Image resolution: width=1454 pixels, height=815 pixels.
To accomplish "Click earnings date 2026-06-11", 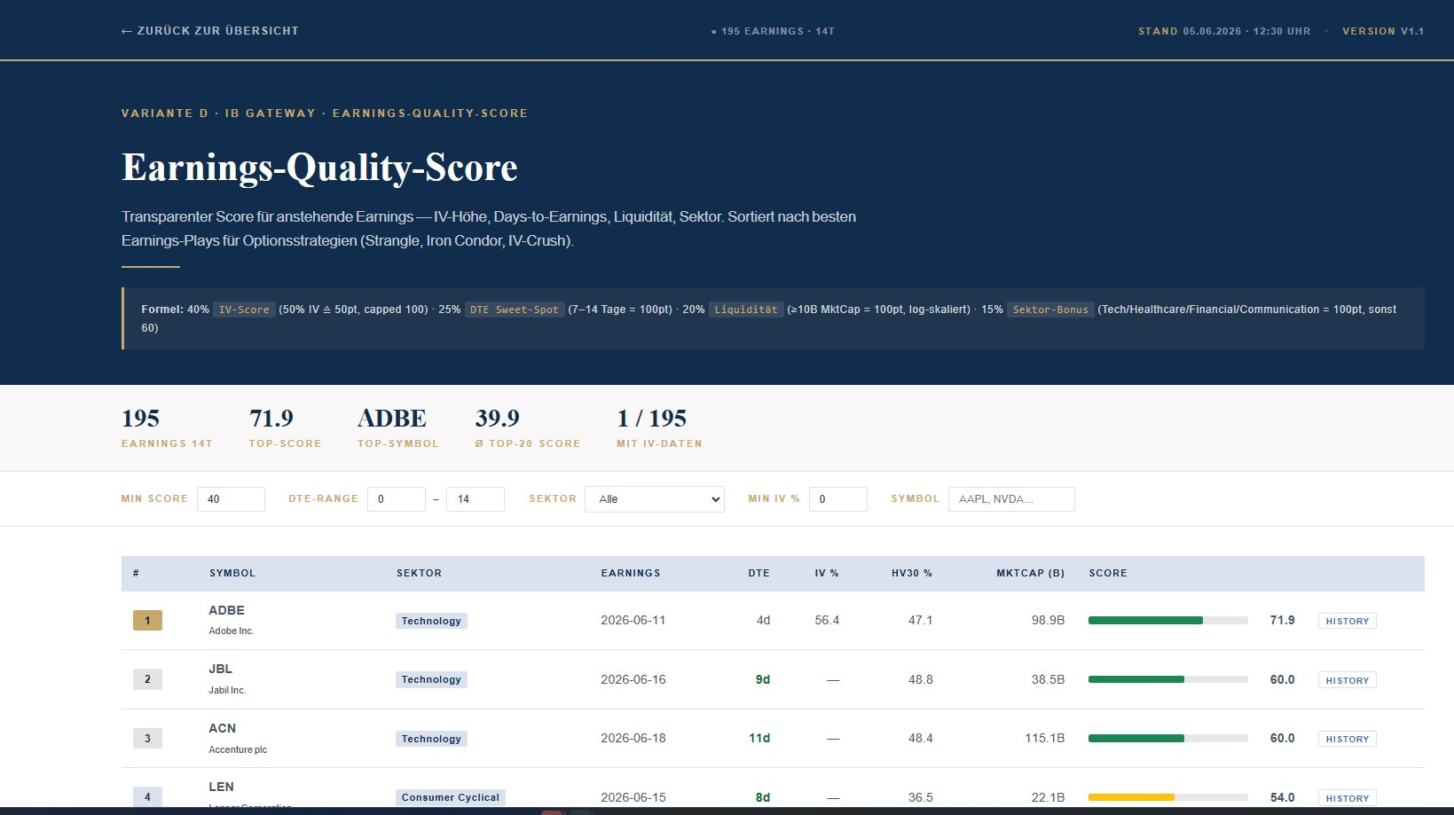I will (x=633, y=620).
